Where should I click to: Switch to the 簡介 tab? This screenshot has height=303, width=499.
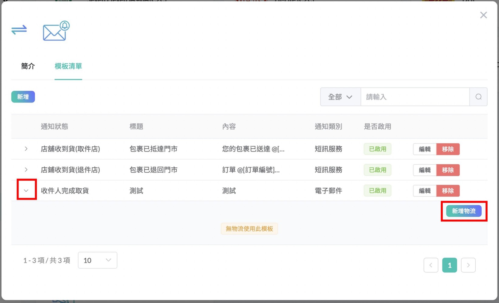tap(28, 66)
